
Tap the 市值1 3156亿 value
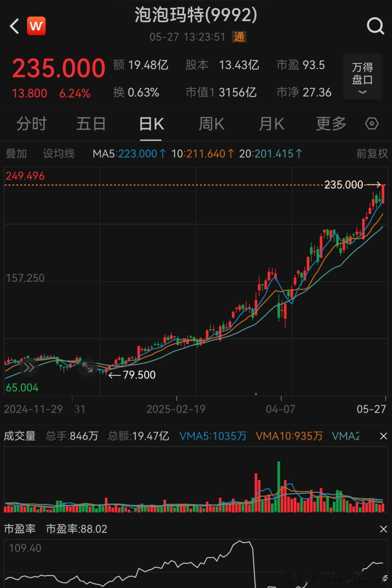221,93
